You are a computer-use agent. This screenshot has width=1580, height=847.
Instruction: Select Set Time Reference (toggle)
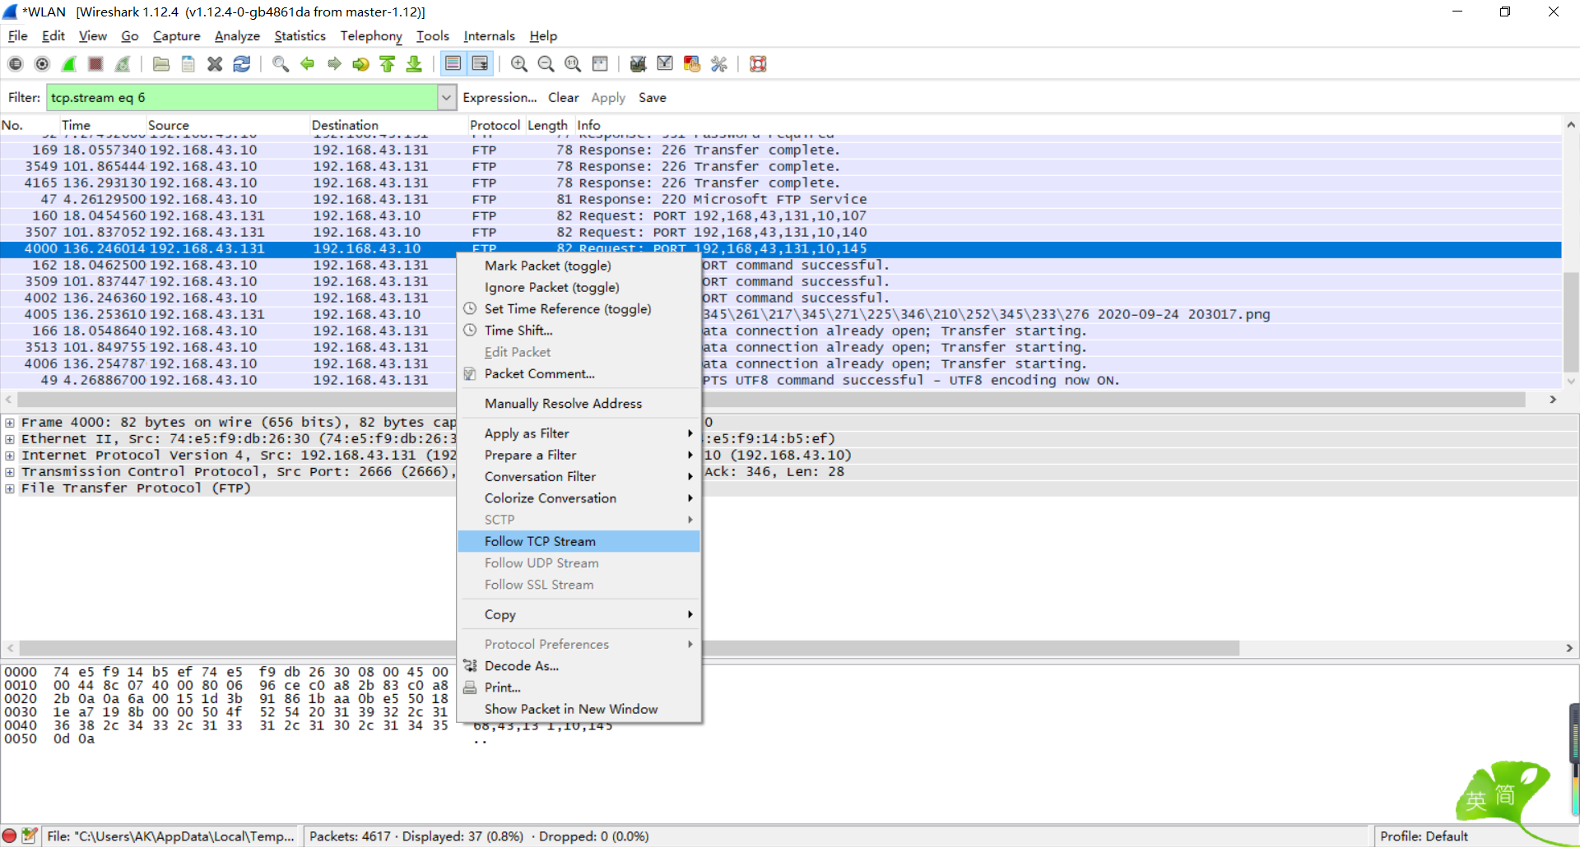(x=579, y=308)
